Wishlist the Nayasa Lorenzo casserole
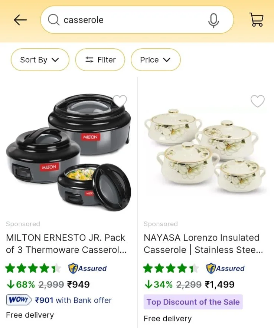The height and width of the screenshot is (328, 274). [x=257, y=101]
